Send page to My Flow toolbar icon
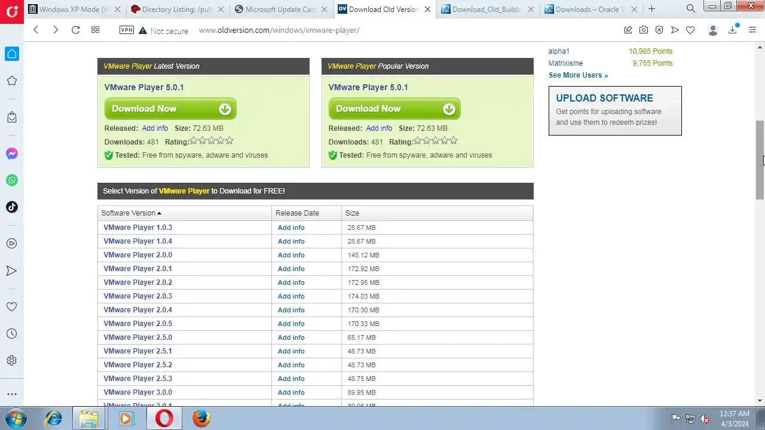 pyautogui.click(x=675, y=30)
